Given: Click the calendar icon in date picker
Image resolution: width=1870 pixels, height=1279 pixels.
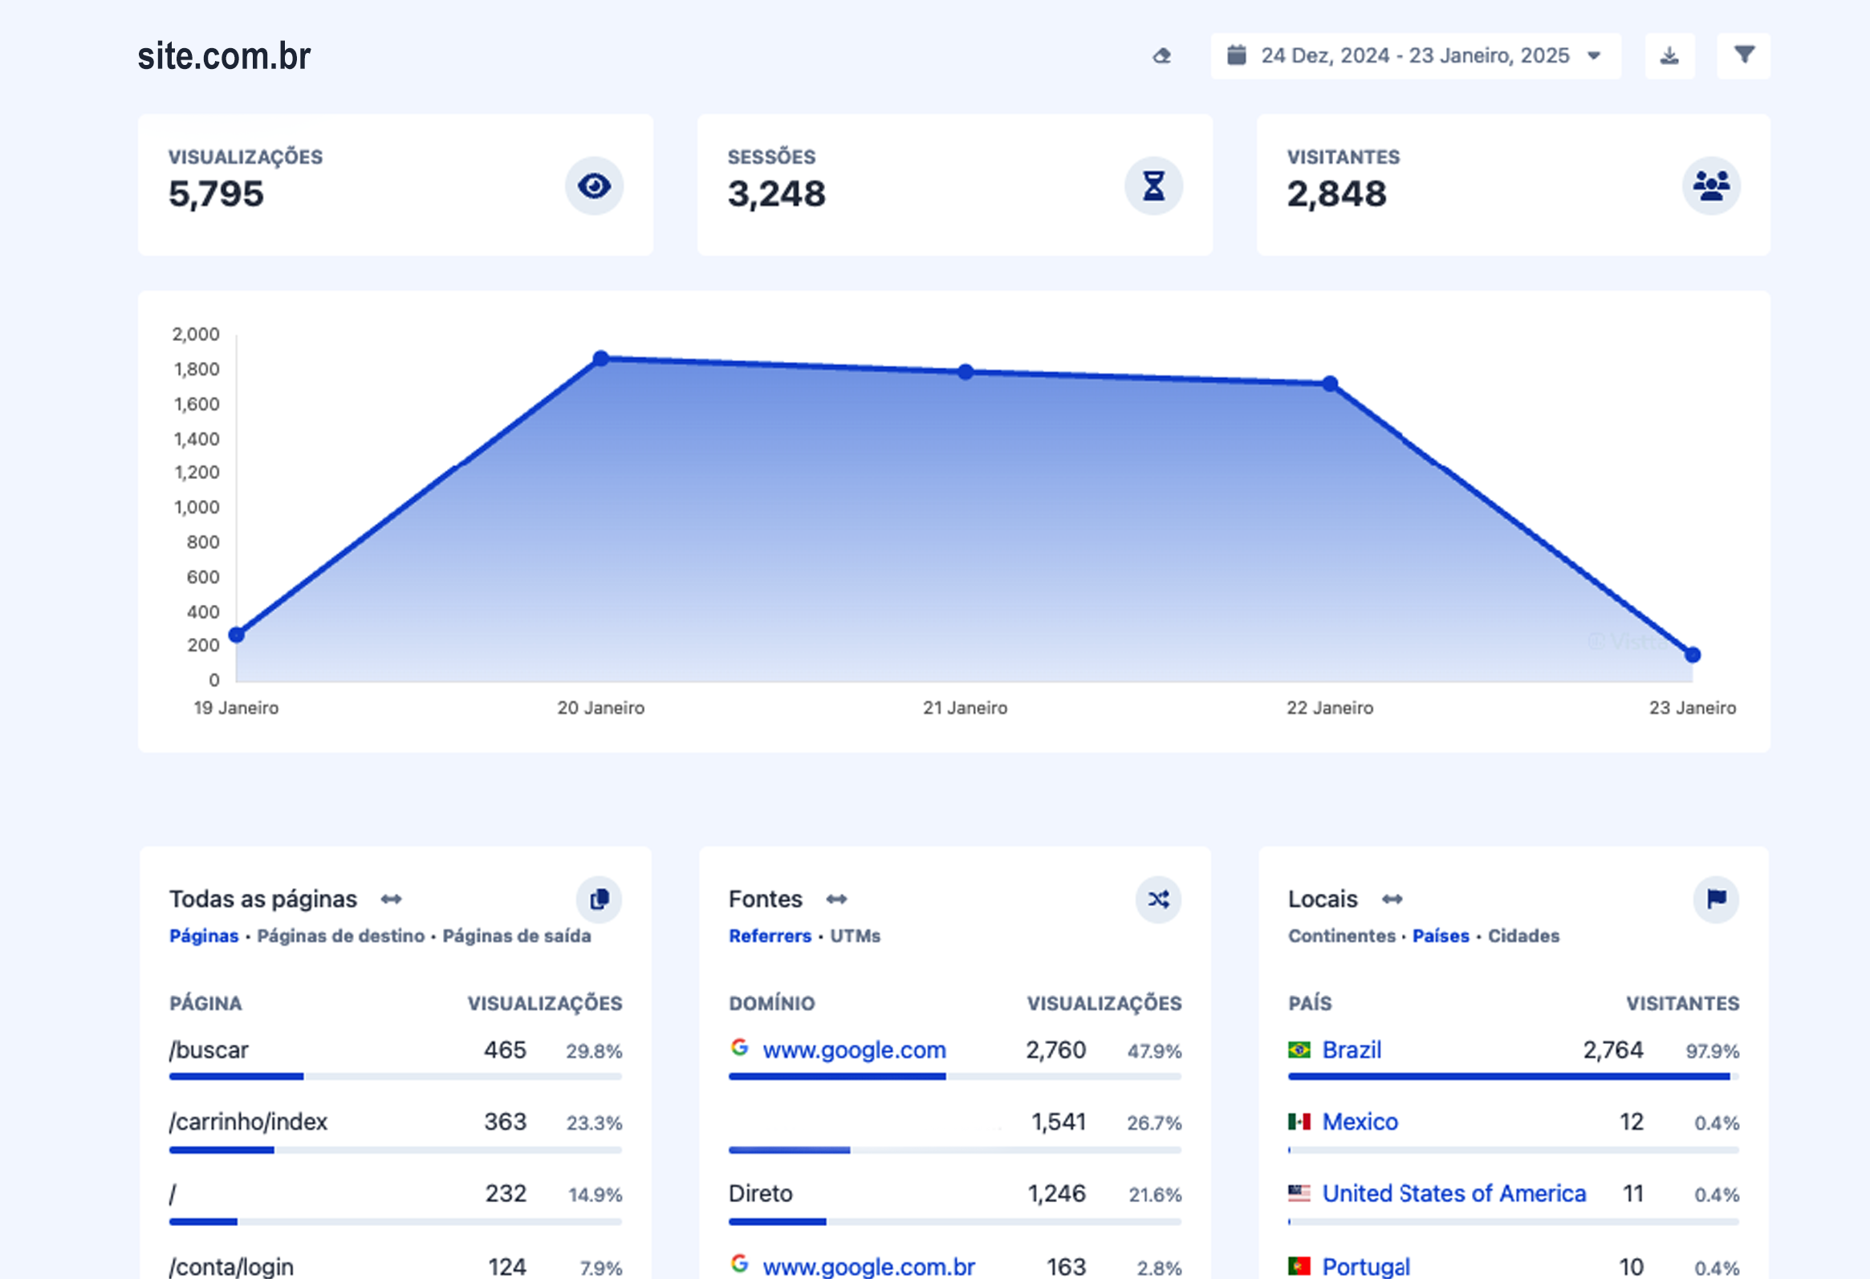Looking at the screenshot, I should [1236, 55].
